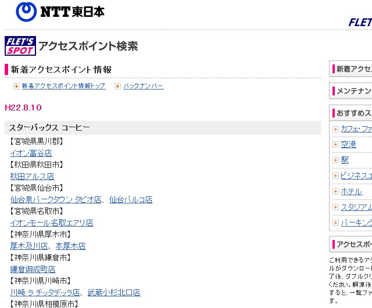The image size is (372, 308).
Task: Open sidebar ホテル category link
Action: [352, 192]
